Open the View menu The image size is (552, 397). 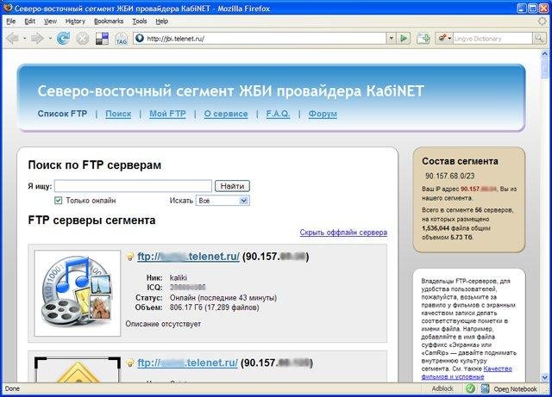[x=50, y=21]
